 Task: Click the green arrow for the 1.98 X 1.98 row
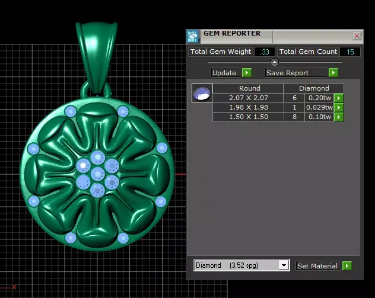(x=339, y=107)
